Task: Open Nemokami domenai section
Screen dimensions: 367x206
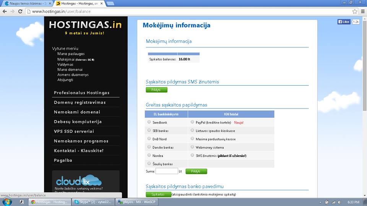Action: 77,112
